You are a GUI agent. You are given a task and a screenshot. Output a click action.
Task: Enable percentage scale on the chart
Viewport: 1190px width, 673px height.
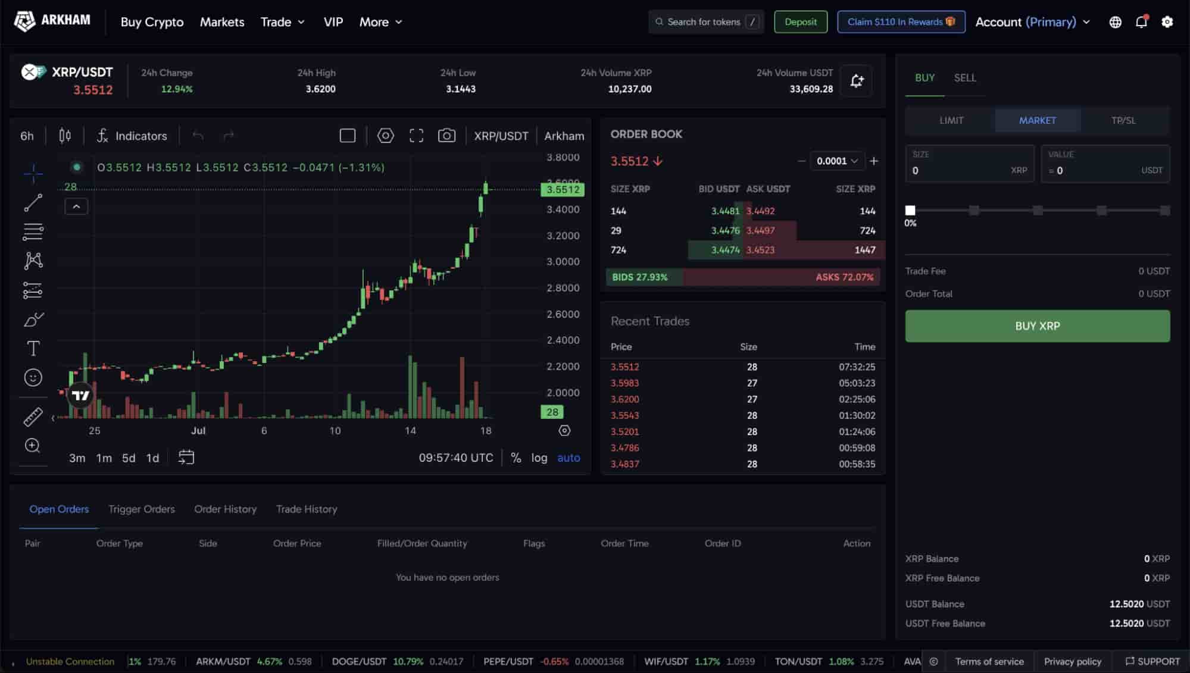516,458
